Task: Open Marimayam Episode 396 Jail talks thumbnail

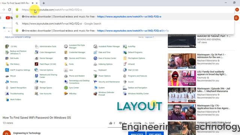Action: (x=182, y=95)
